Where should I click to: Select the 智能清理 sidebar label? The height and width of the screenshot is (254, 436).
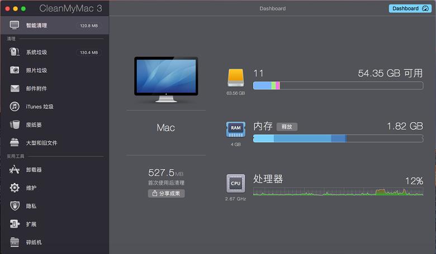[36, 26]
